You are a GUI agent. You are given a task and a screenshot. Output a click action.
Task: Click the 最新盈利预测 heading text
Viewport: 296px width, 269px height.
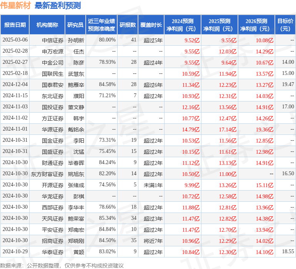(x=58, y=5)
